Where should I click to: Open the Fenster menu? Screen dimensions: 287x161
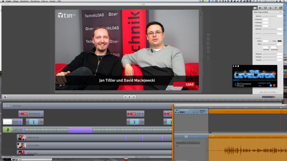coord(52,1)
